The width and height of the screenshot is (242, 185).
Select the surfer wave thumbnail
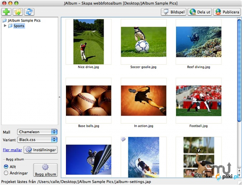(144, 157)
